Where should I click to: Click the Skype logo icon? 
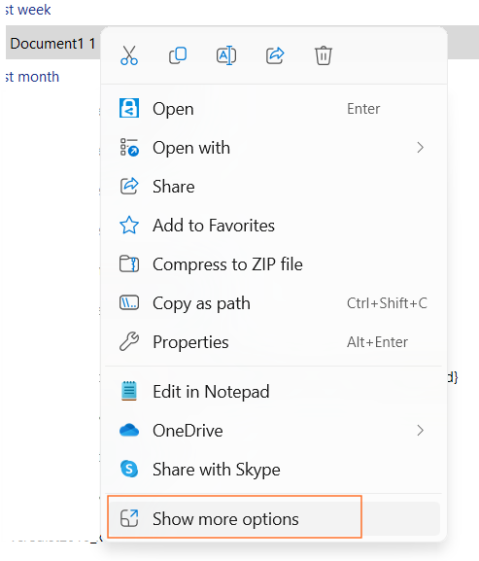pos(129,469)
